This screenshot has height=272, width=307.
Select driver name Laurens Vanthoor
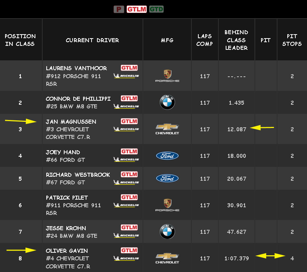click(76, 68)
